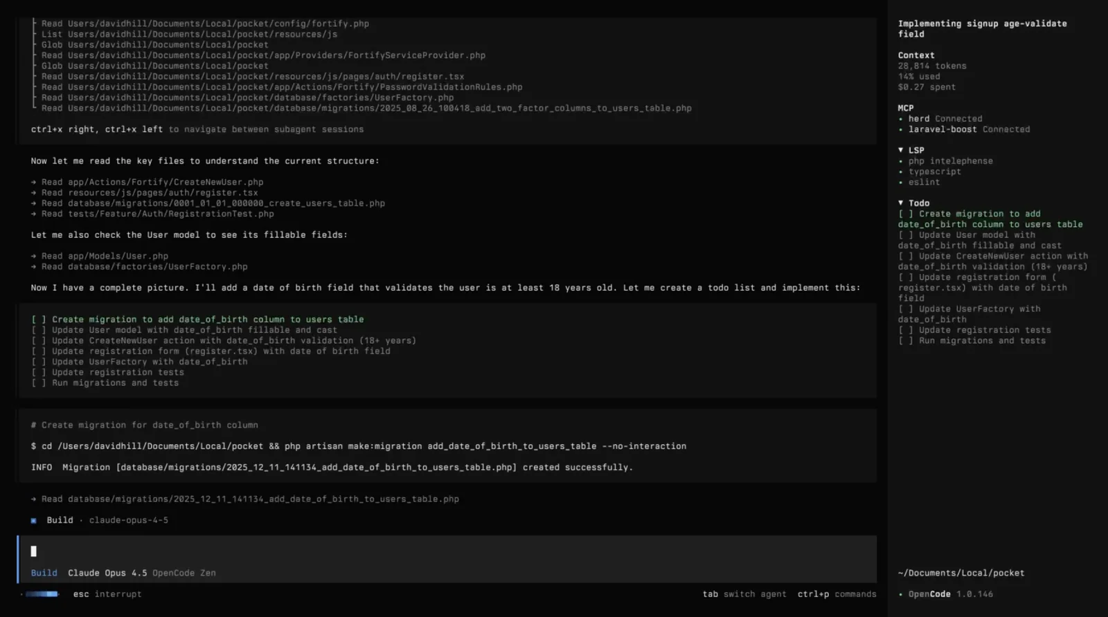Viewport: 1108px width, 617px height.
Task: Tick the 'Update registration tests' checkbox in chat list
Action: (x=39, y=372)
